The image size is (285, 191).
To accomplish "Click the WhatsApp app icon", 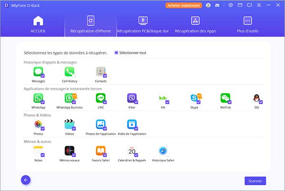I will (38, 98).
